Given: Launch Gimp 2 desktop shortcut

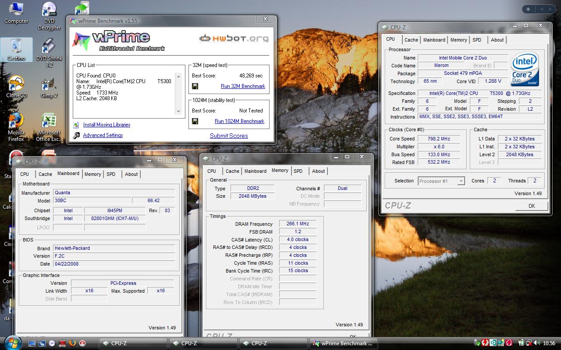Looking at the screenshot, I should (49, 87).
